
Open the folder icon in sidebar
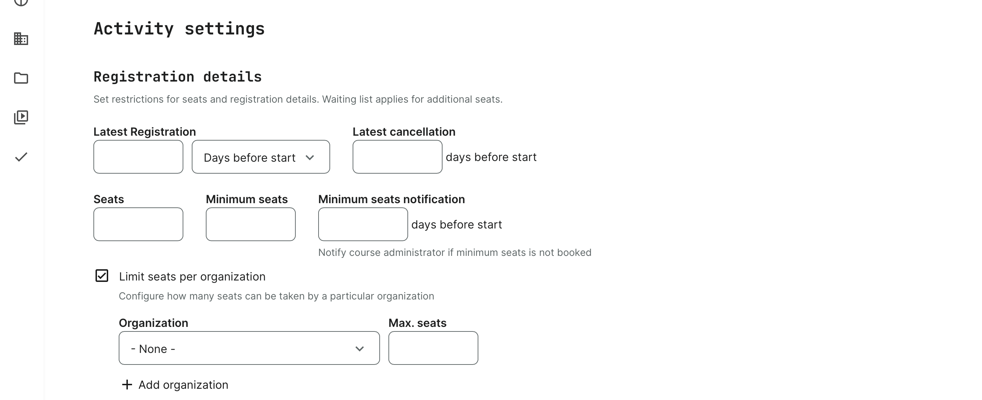click(x=21, y=78)
